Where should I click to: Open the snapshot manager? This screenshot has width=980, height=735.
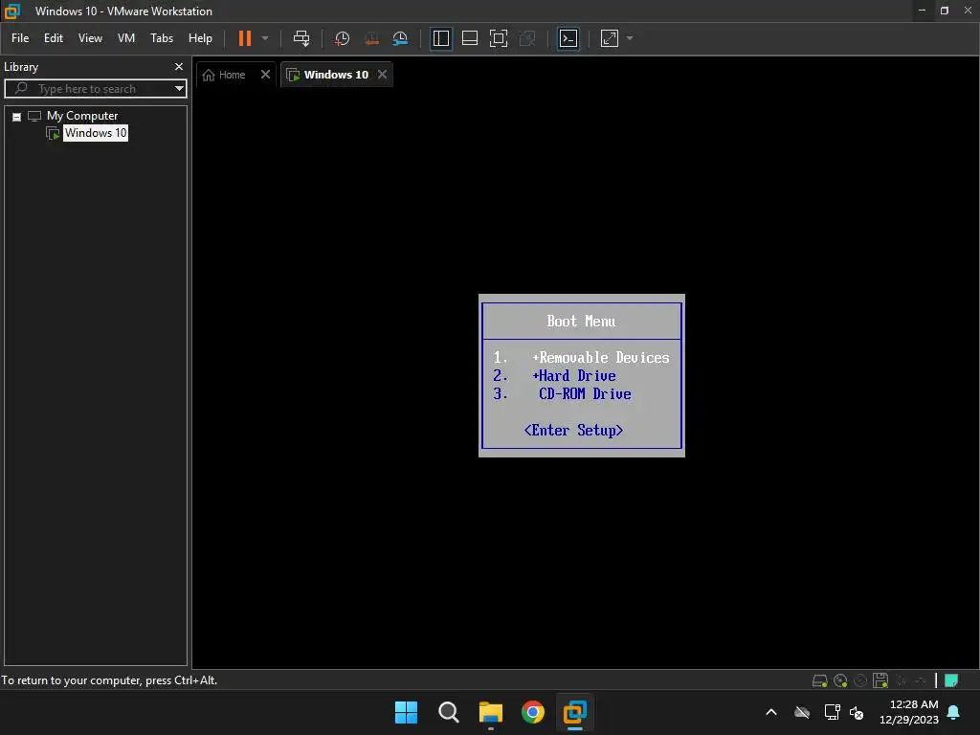pos(400,38)
